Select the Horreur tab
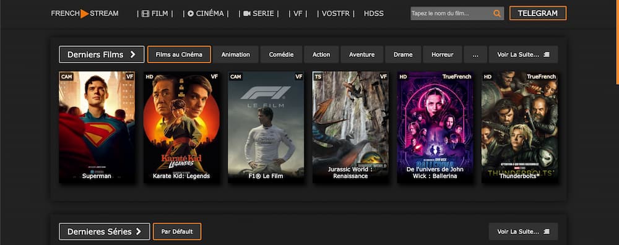This screenshot has height=245, width=619. [x=443, y=54]
